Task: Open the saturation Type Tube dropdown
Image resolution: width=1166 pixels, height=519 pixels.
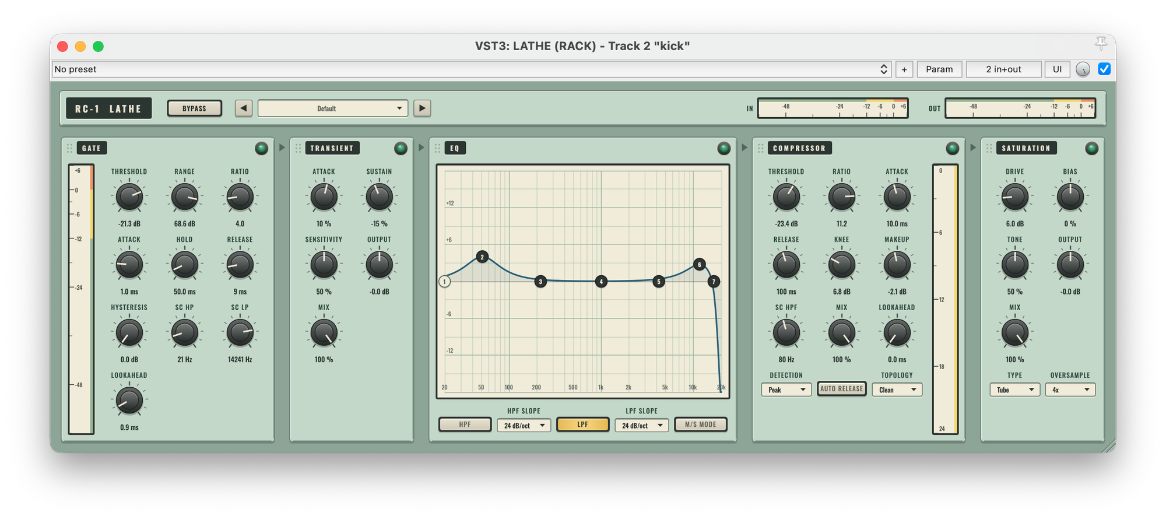Action: [x=1014, y=390]
